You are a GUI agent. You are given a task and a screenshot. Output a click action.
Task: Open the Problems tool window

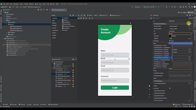pos(13,105)
